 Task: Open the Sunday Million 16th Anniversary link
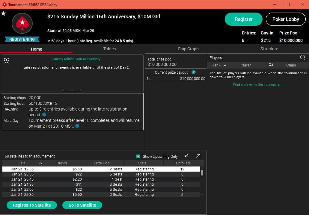[76, 59]
